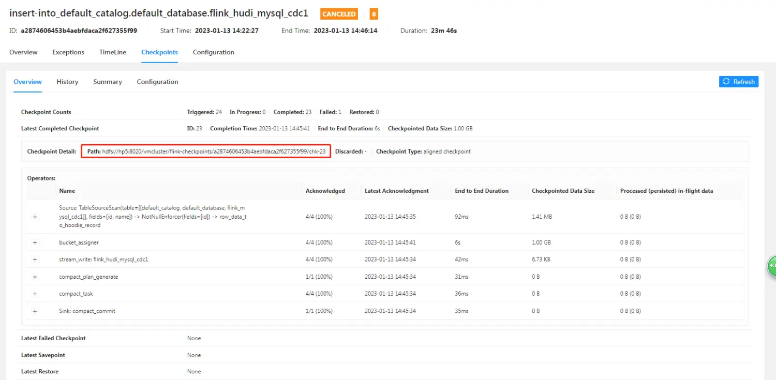This screenshot has height=380, width=776.
Task: Click the 92ms duration value
Action: point(461,217)
